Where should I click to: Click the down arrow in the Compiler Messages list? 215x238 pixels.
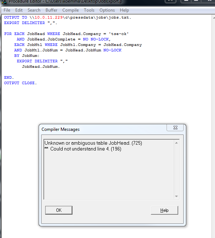coord(176,196)
